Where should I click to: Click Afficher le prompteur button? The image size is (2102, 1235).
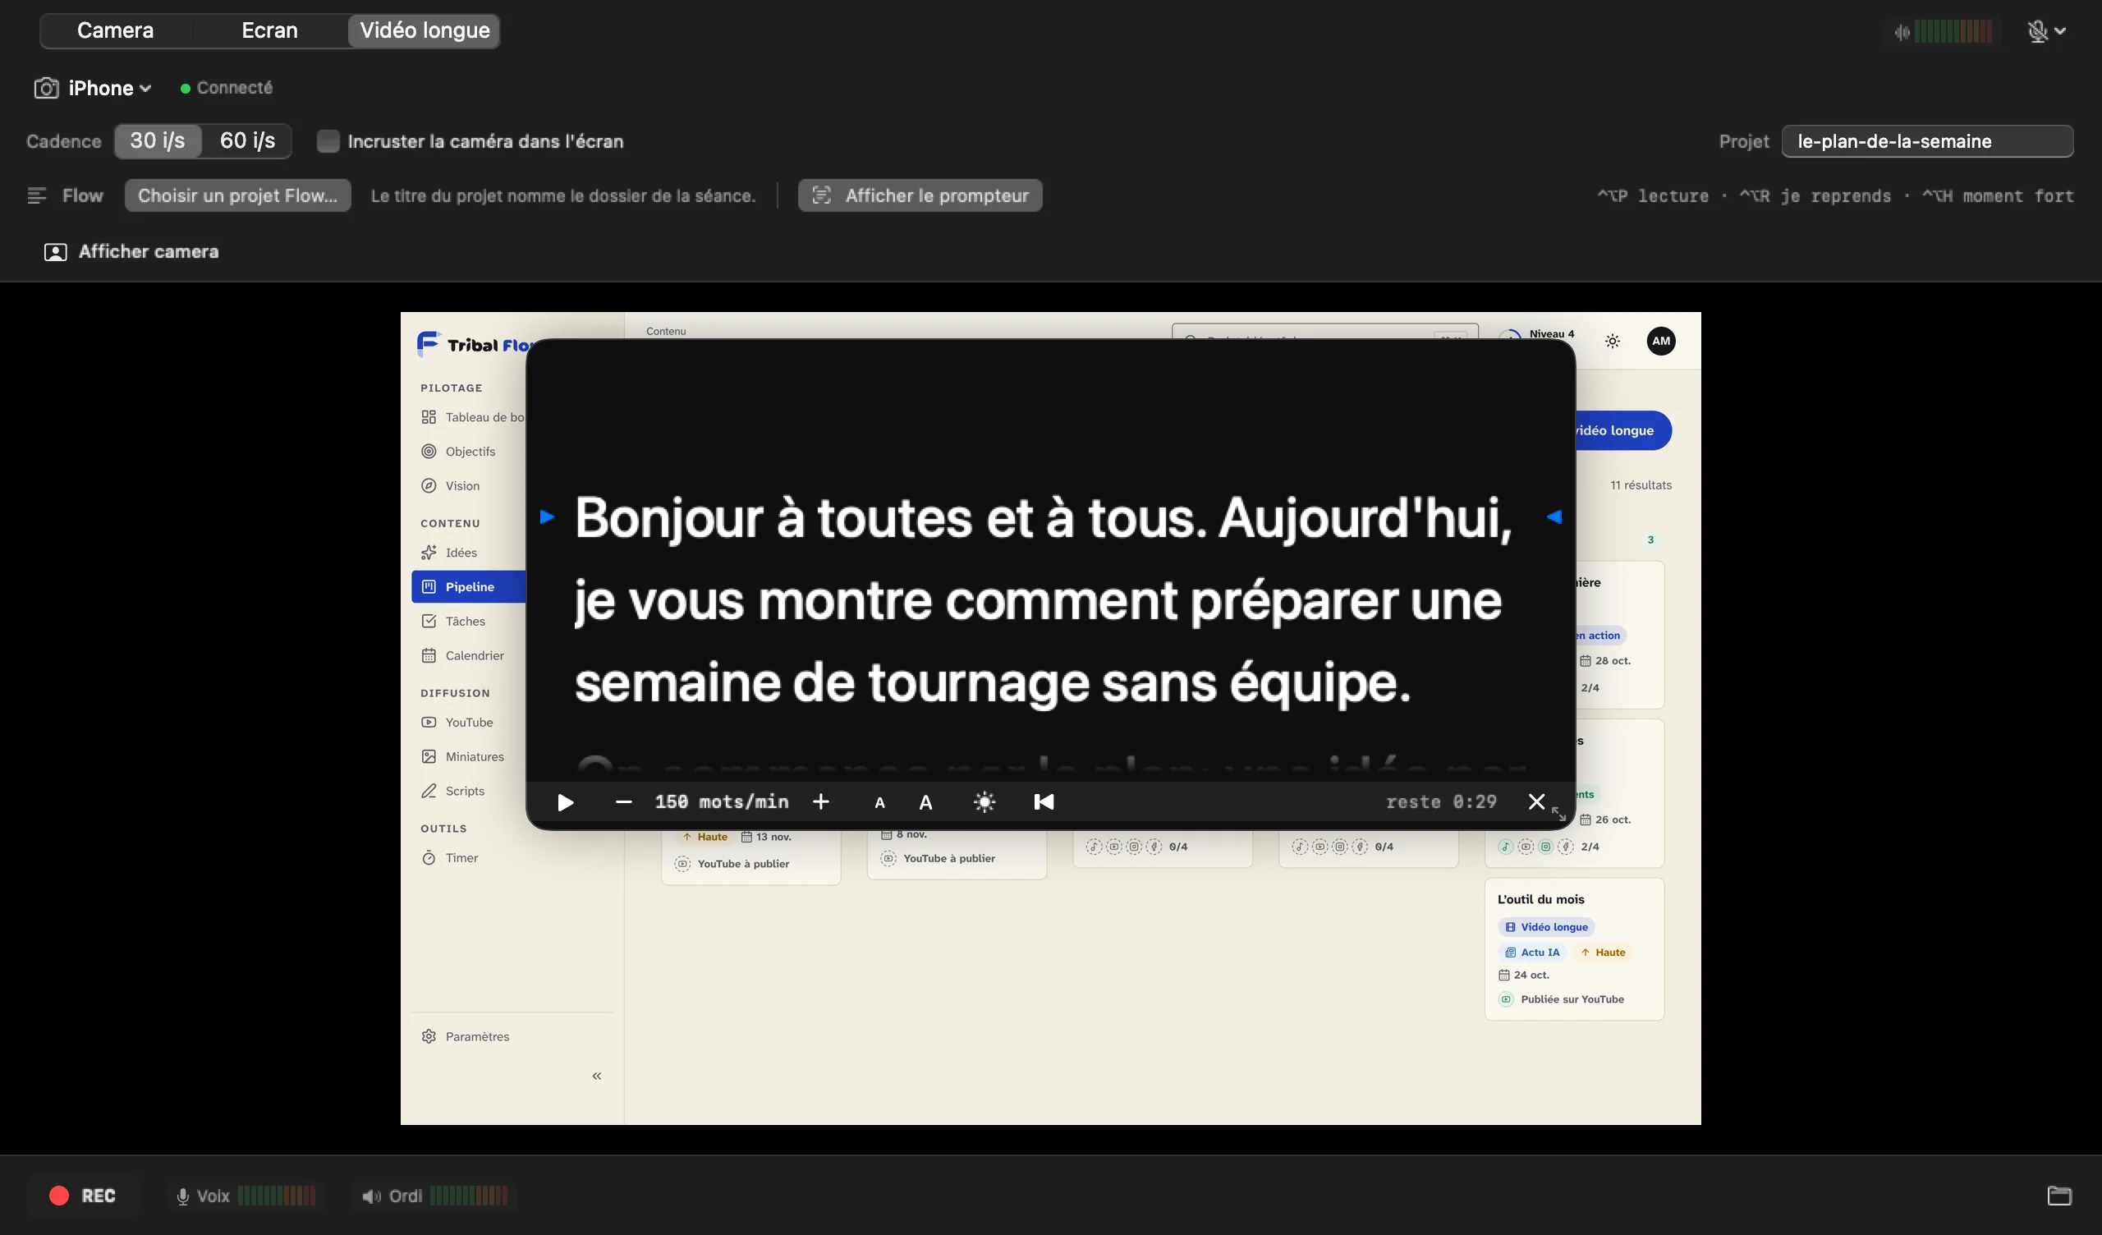click(x=920, y=195)
